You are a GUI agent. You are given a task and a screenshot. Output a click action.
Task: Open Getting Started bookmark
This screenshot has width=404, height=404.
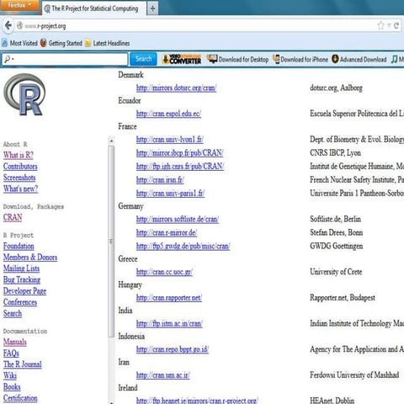click(x=61, y=43)
